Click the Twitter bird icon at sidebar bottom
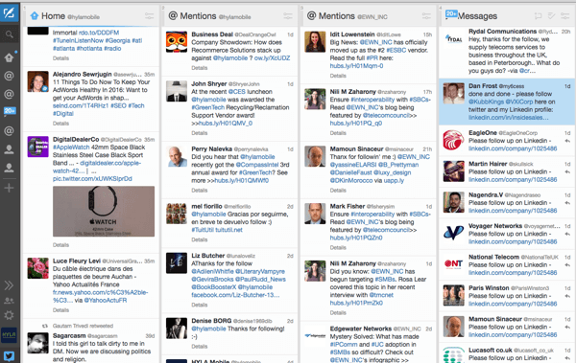The width and height of the screenshot is (576, 363). pos(9,355)
